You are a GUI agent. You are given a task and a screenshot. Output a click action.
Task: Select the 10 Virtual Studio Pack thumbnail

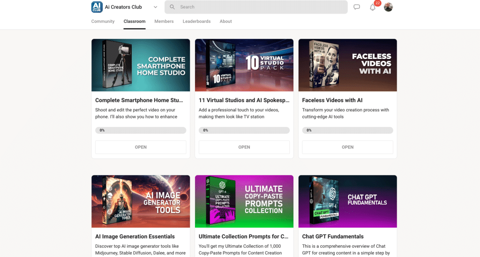pyautogui.click(x=244, y=65)
